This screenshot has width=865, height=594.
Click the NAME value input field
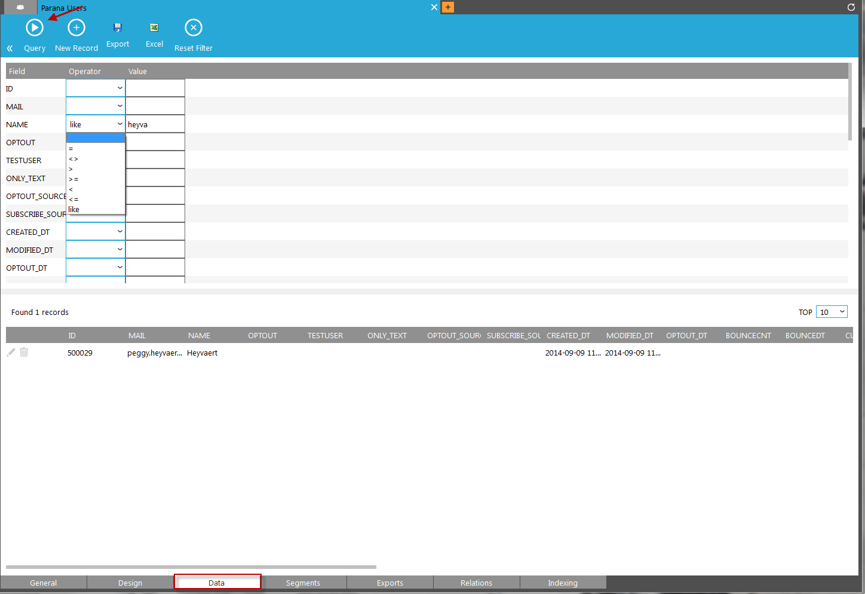coord(155,124)
